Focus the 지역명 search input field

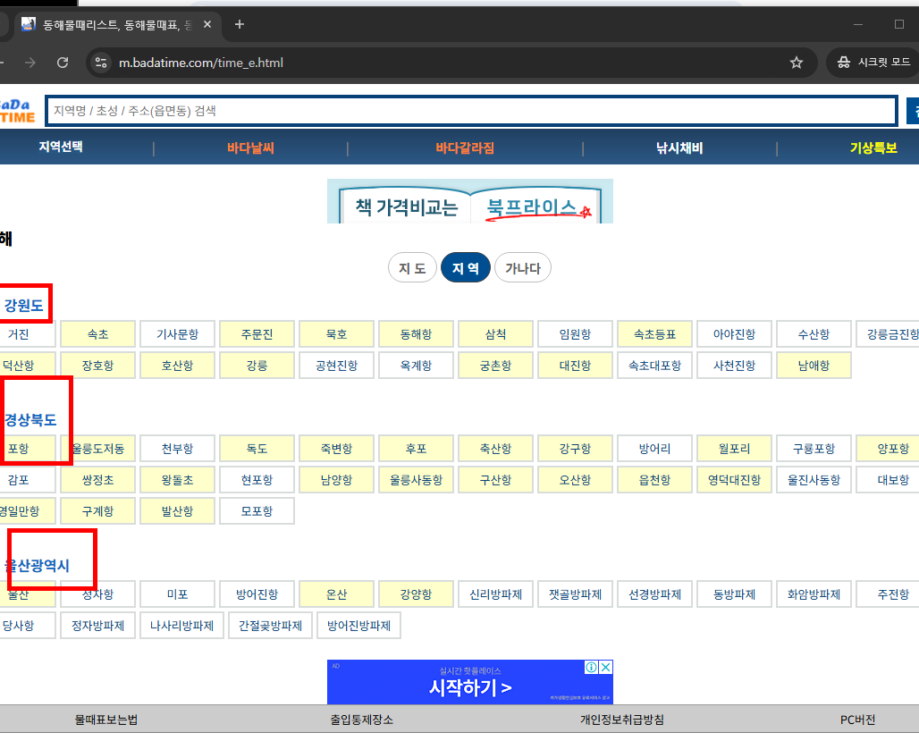click(471, 111)
